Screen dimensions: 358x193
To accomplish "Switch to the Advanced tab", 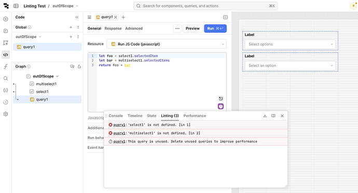I will [134, 29].
